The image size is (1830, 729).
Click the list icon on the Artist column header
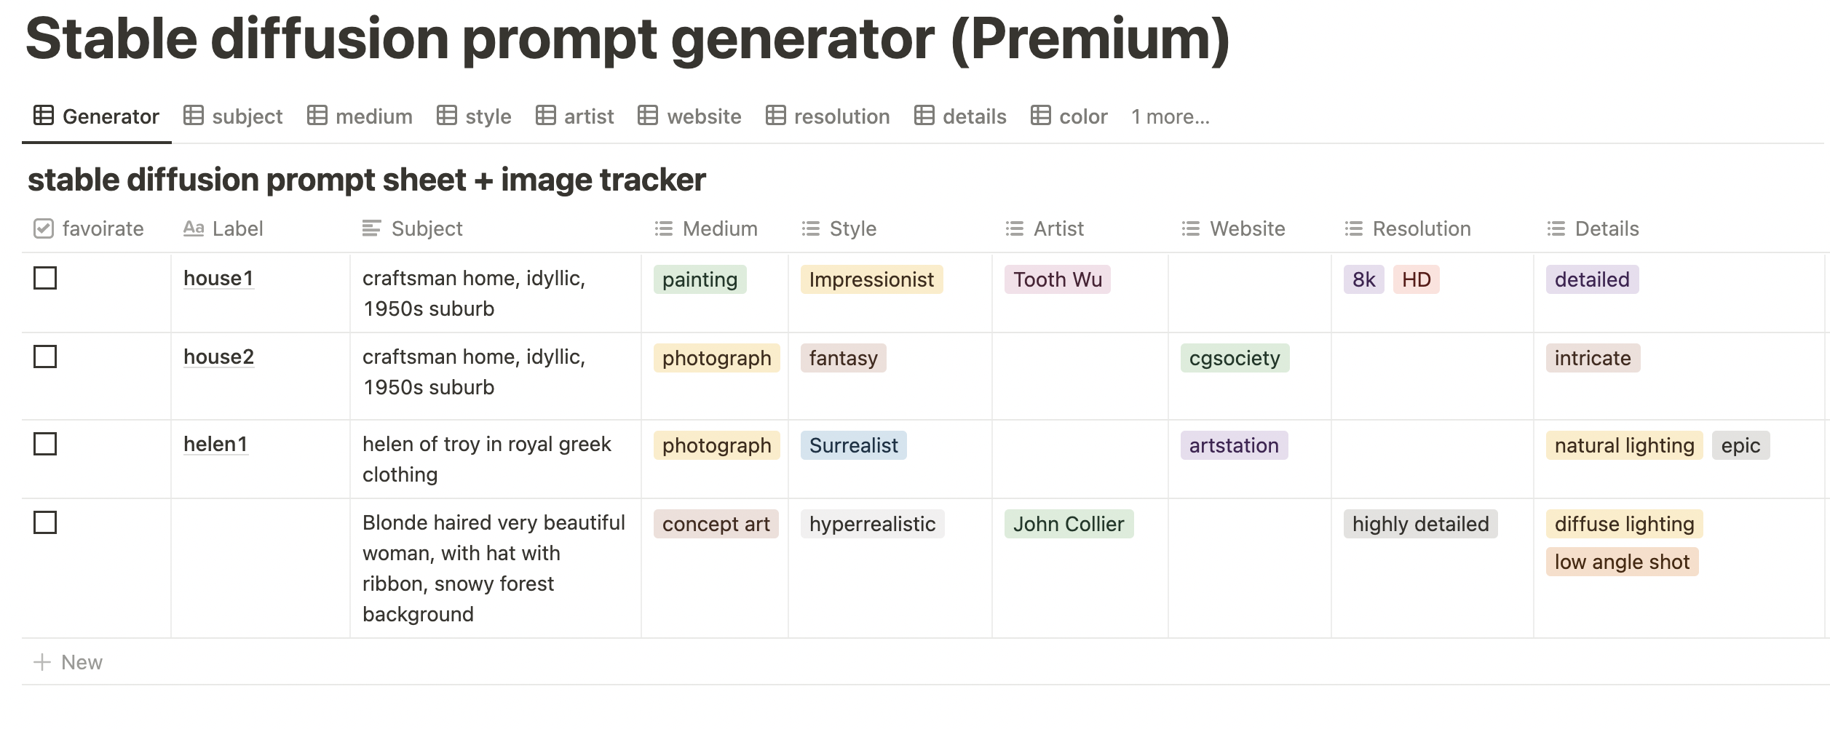tap(1013, 228)
